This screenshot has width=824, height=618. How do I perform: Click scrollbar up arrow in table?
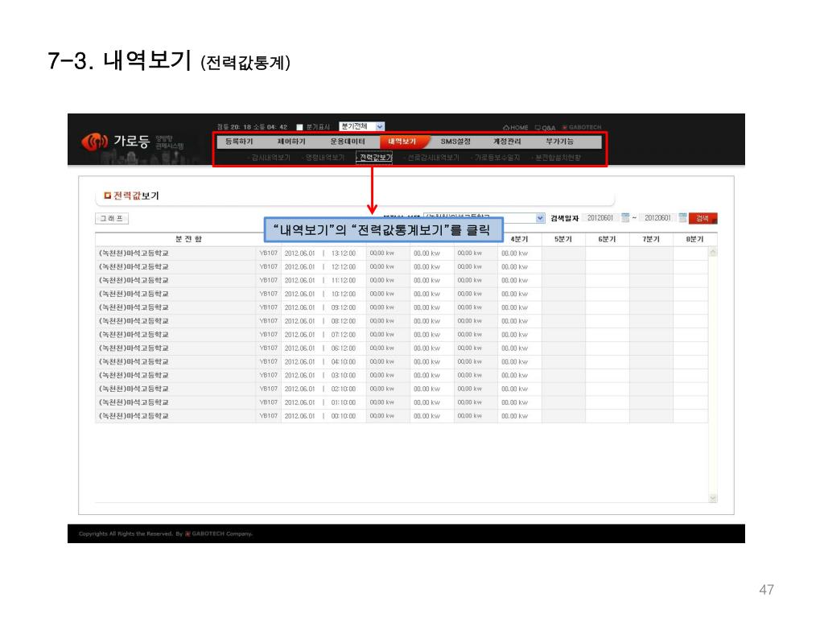pos(713,253)
